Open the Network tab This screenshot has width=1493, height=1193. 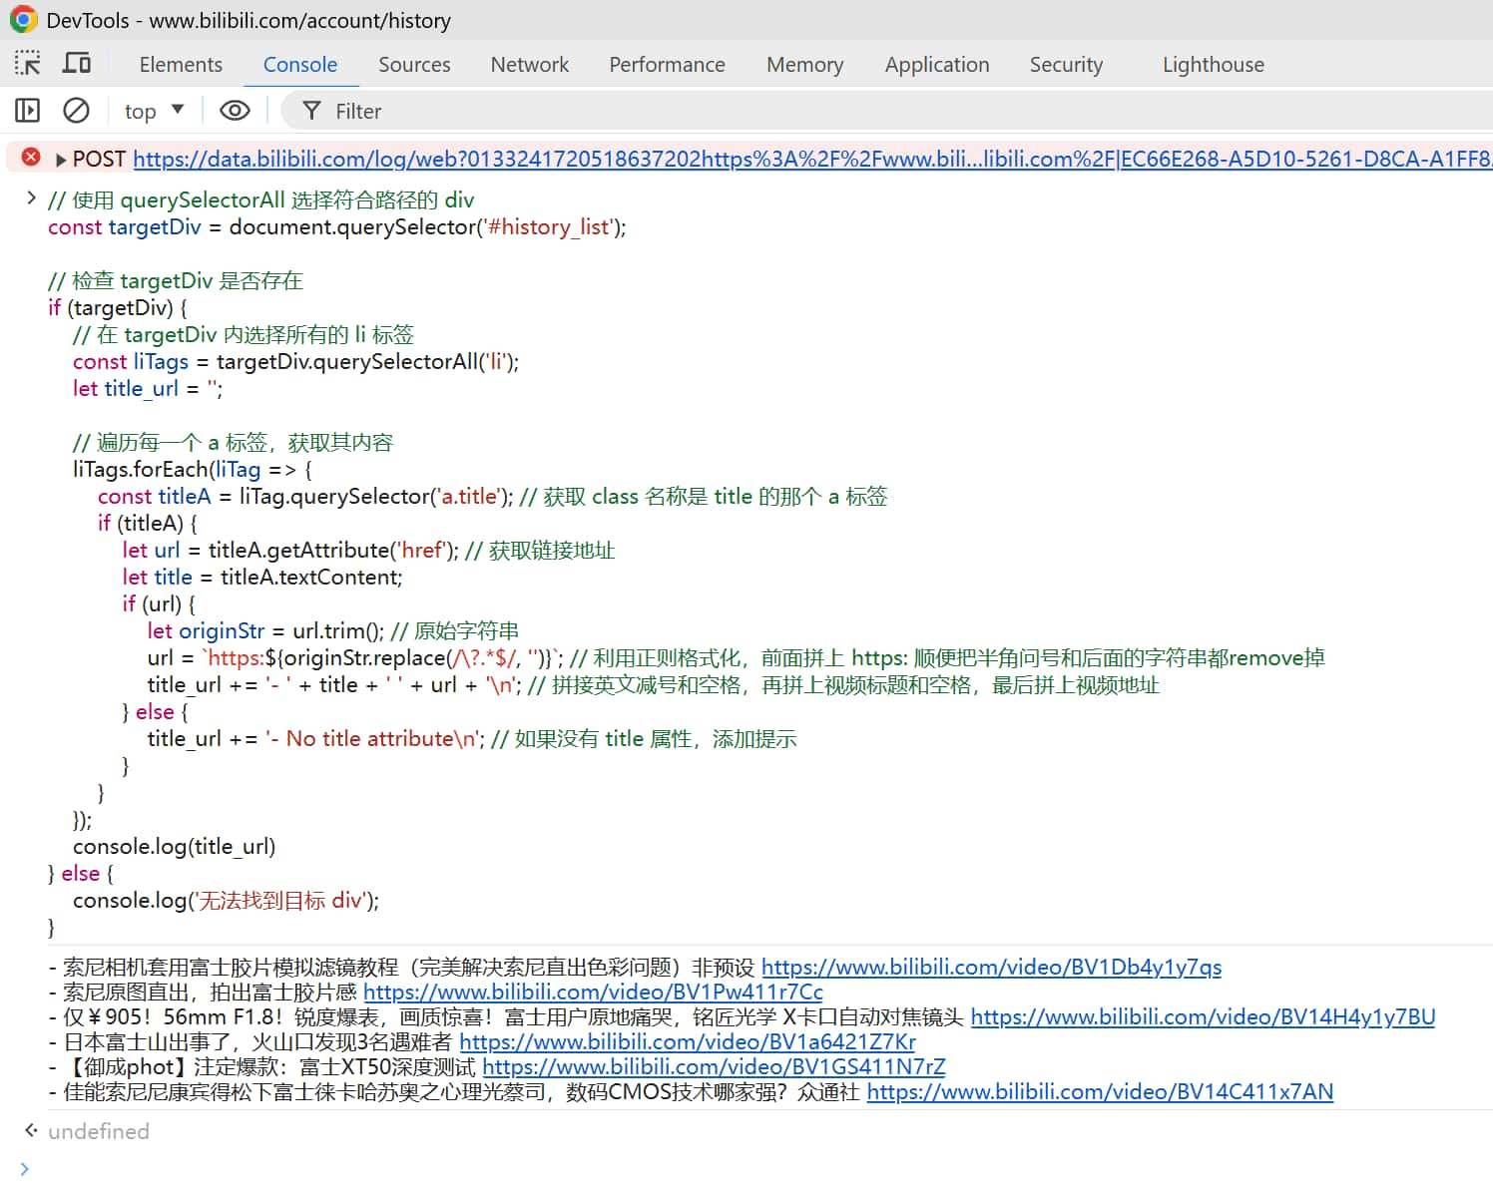(x=529, y=65)
